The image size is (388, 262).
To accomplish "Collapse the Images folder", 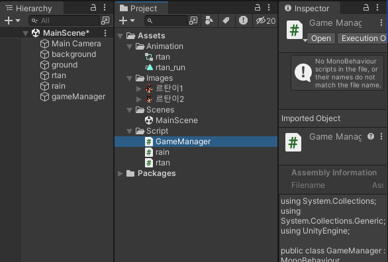I will pyautogui.click(x=129, y=79).
